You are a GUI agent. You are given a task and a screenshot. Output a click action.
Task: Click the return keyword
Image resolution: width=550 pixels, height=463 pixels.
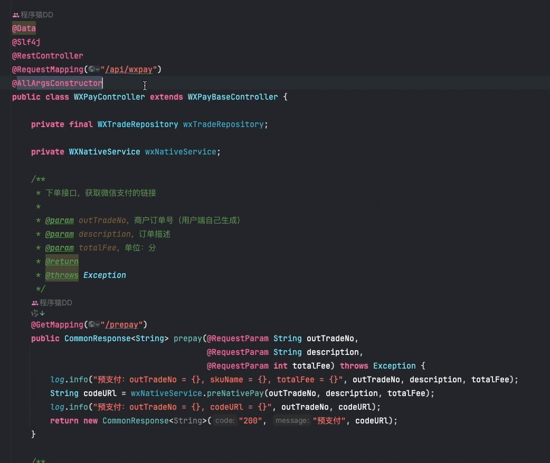tap(64, 421)
